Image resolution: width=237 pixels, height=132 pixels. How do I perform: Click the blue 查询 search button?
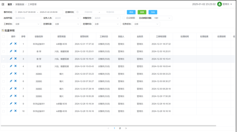(x=131, y=12)
